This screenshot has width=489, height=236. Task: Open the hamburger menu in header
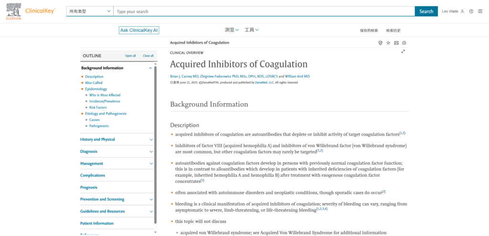click(480, 11)
